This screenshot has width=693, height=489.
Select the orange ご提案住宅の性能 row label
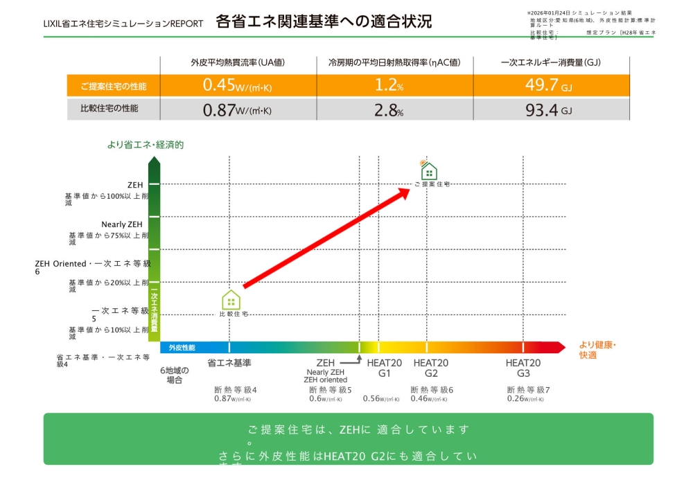click(114, 86)
